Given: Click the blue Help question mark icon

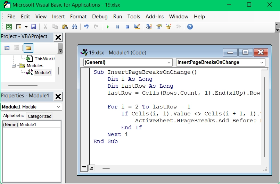Looking at the screenshot, I should pyautogui.click(x=190, y=27).
